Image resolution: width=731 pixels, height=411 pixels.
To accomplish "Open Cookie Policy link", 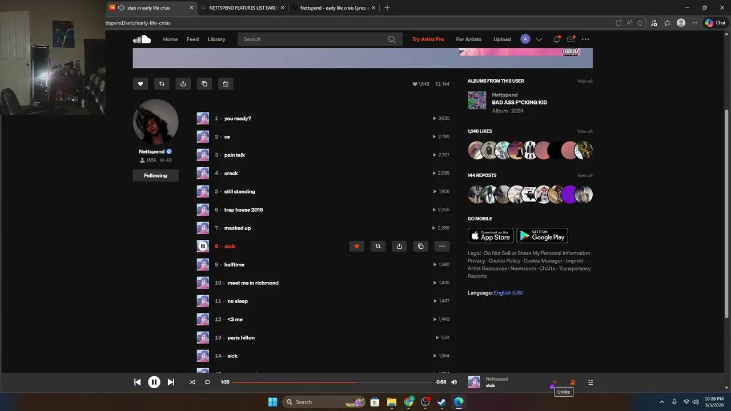I will (x=504, y=261).
